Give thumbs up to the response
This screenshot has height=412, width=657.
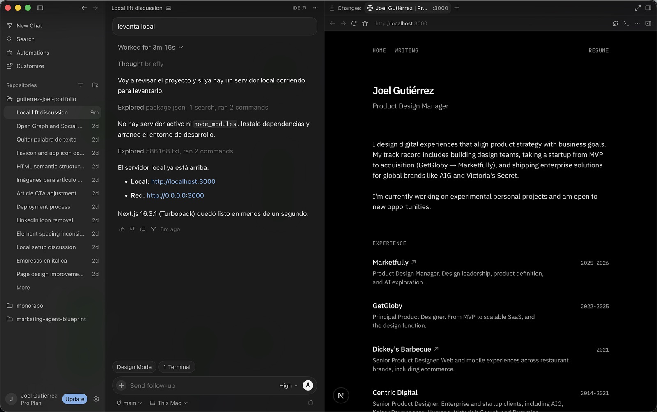coord(122,229)
